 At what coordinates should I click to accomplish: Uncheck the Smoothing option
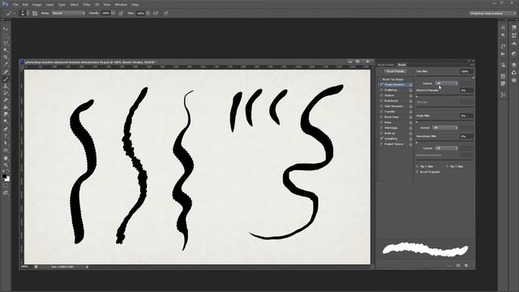click(x=382, y=139)
